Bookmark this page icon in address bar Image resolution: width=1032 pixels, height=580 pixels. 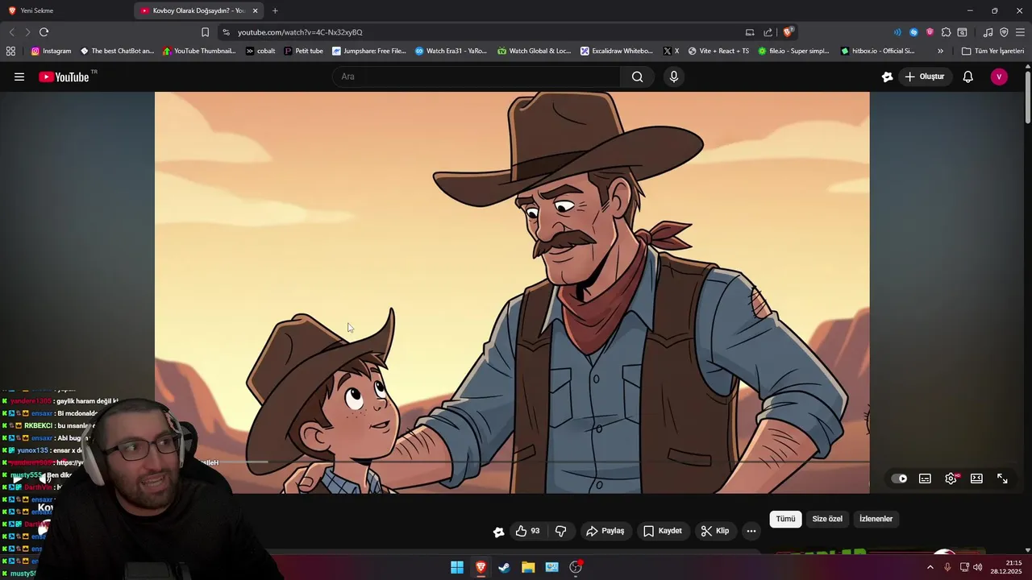[x=205, y=32]
